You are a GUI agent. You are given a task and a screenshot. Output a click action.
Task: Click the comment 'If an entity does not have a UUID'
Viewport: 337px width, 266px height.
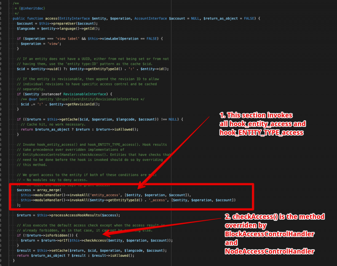93,59
